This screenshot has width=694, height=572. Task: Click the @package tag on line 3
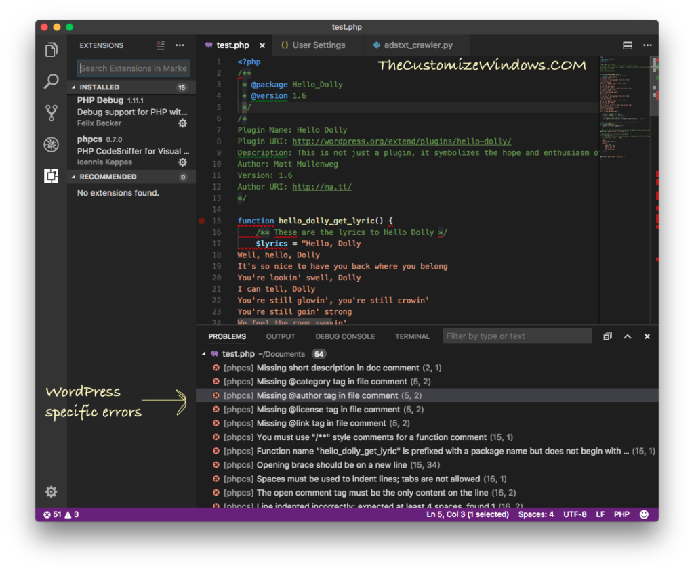click(x=269, y=85)
